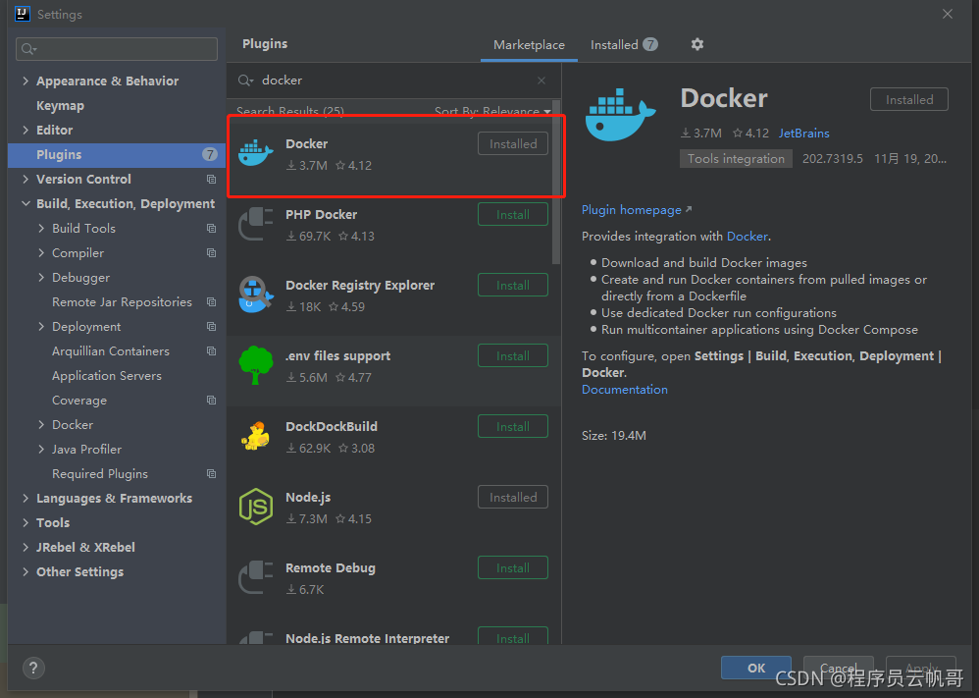
Task: Clear the docker search text
Action: [x=541, y=81]
